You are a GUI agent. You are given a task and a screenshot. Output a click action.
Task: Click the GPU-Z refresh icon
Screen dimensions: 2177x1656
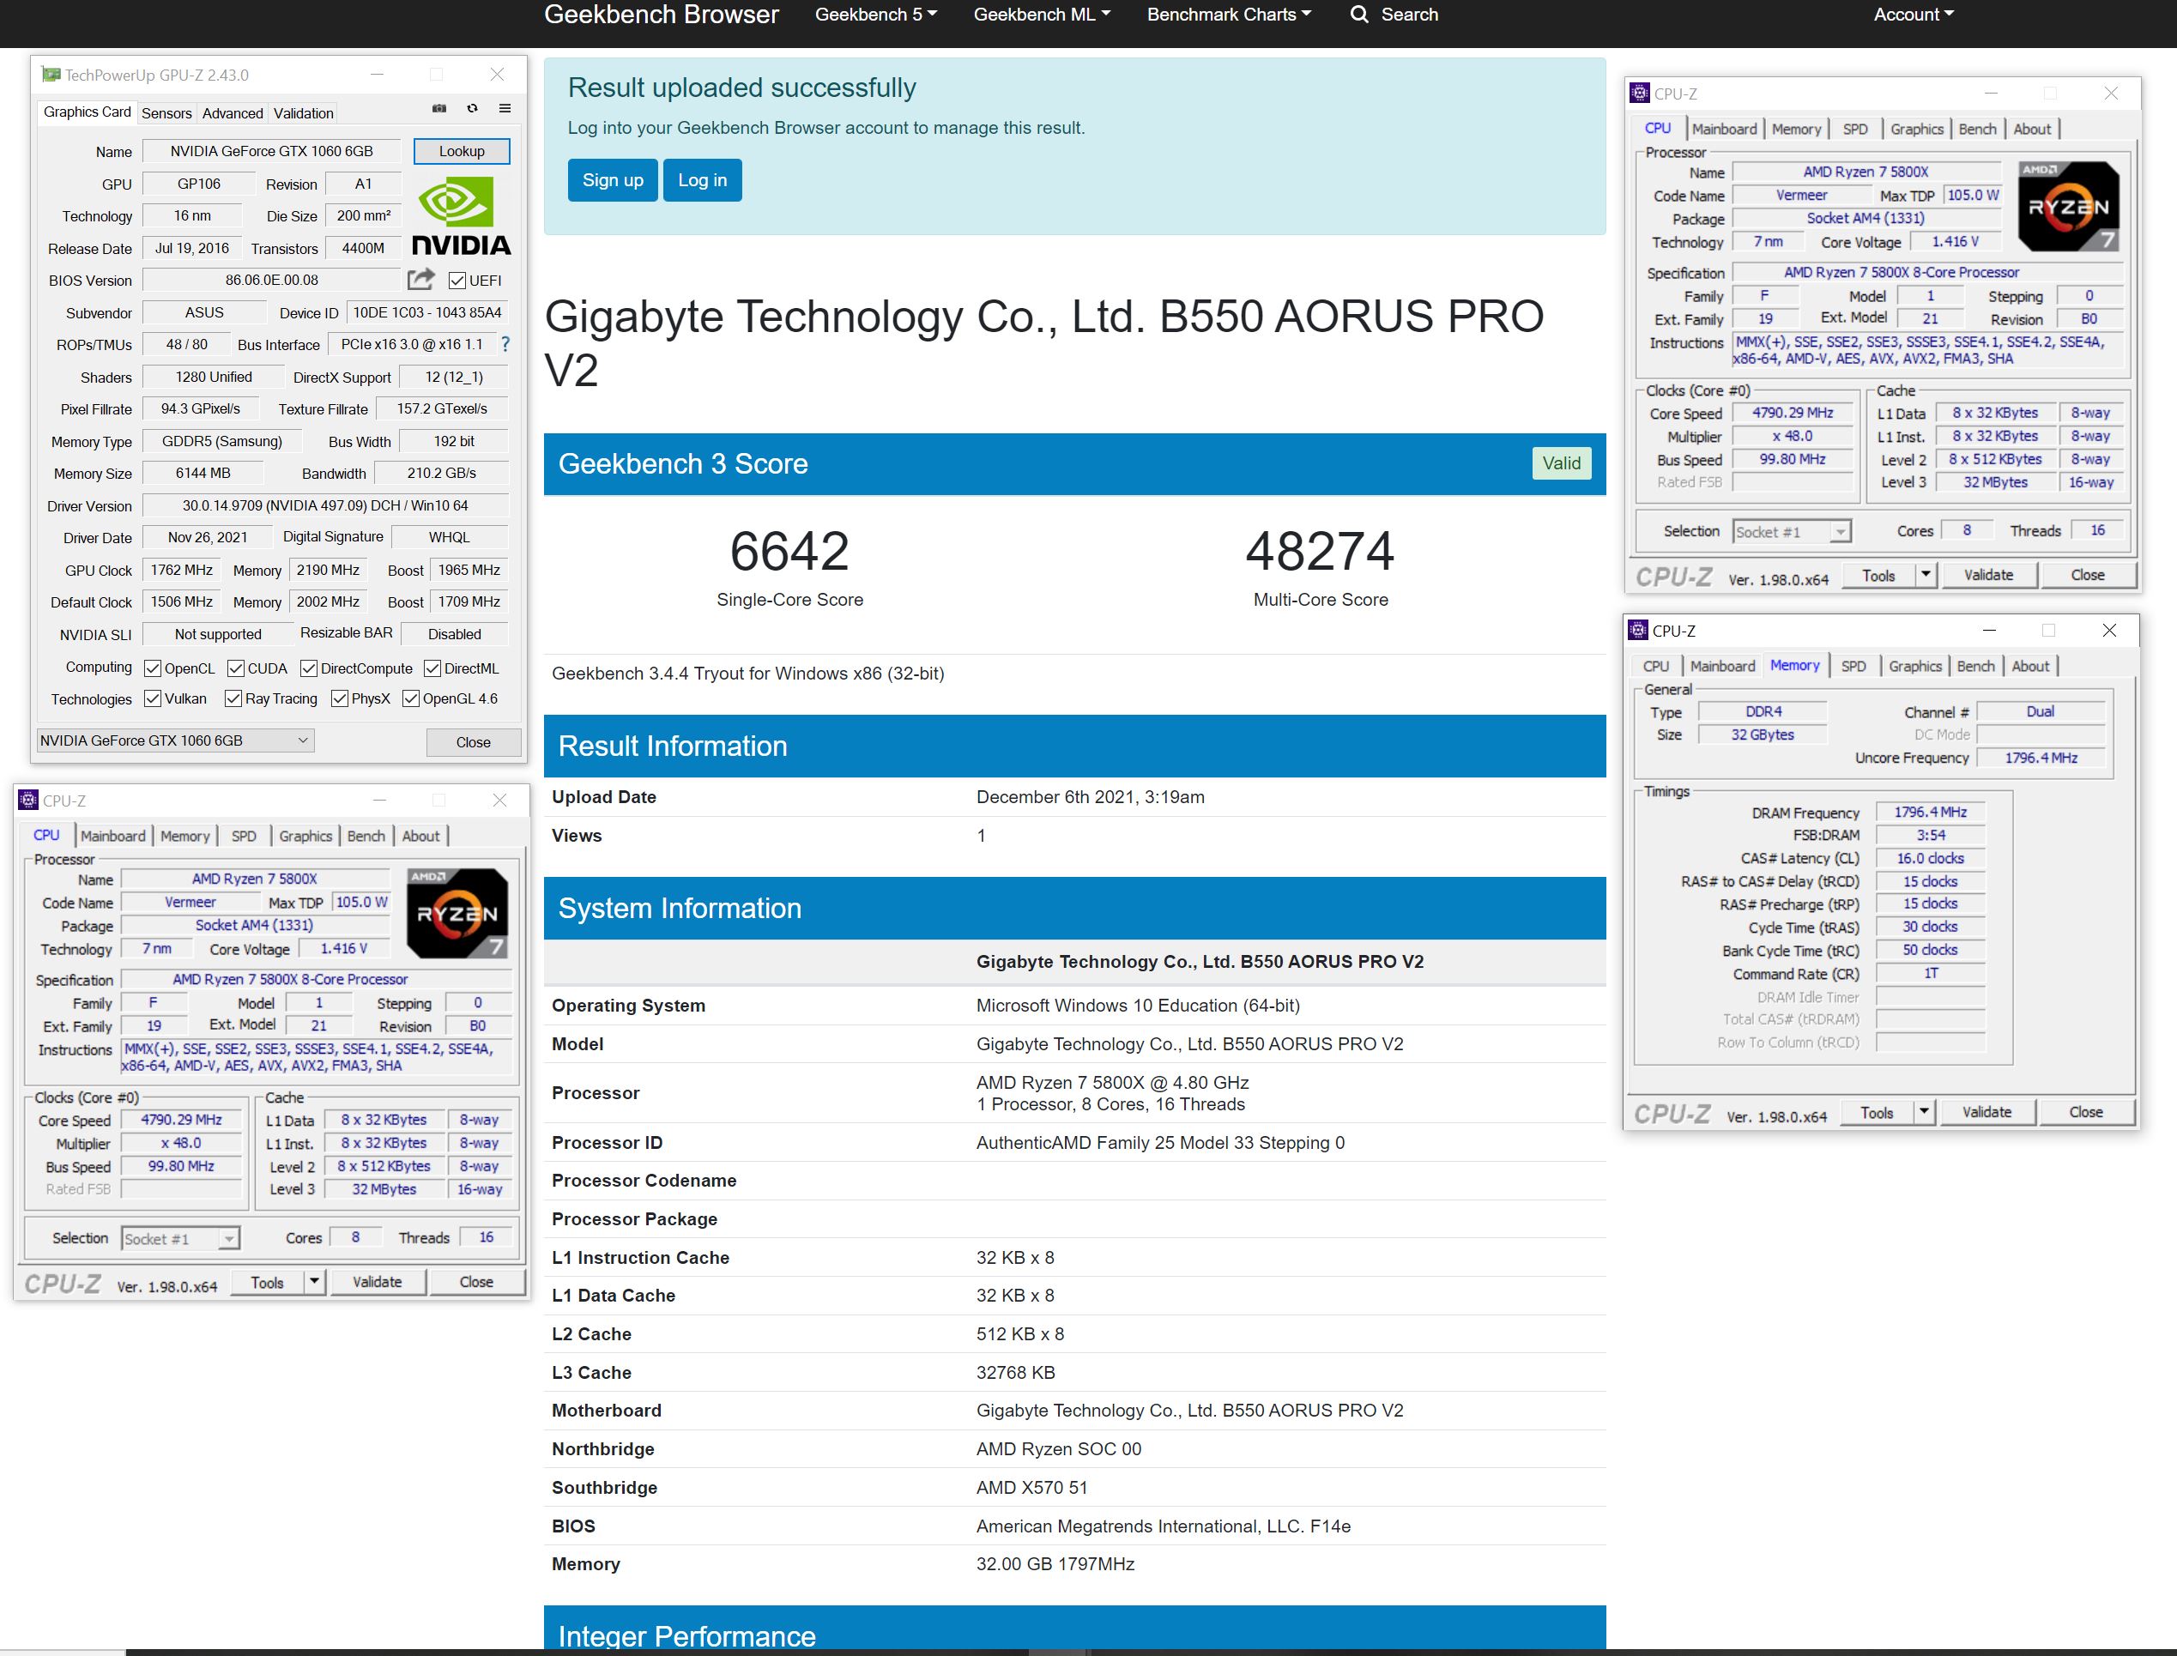point(472,108)
